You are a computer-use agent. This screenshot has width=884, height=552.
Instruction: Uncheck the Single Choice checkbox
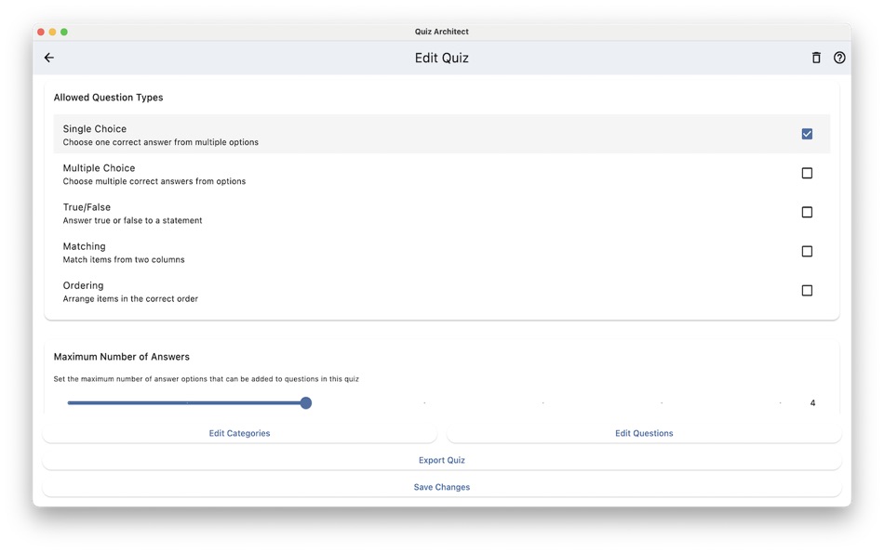(x=807, y=134)
